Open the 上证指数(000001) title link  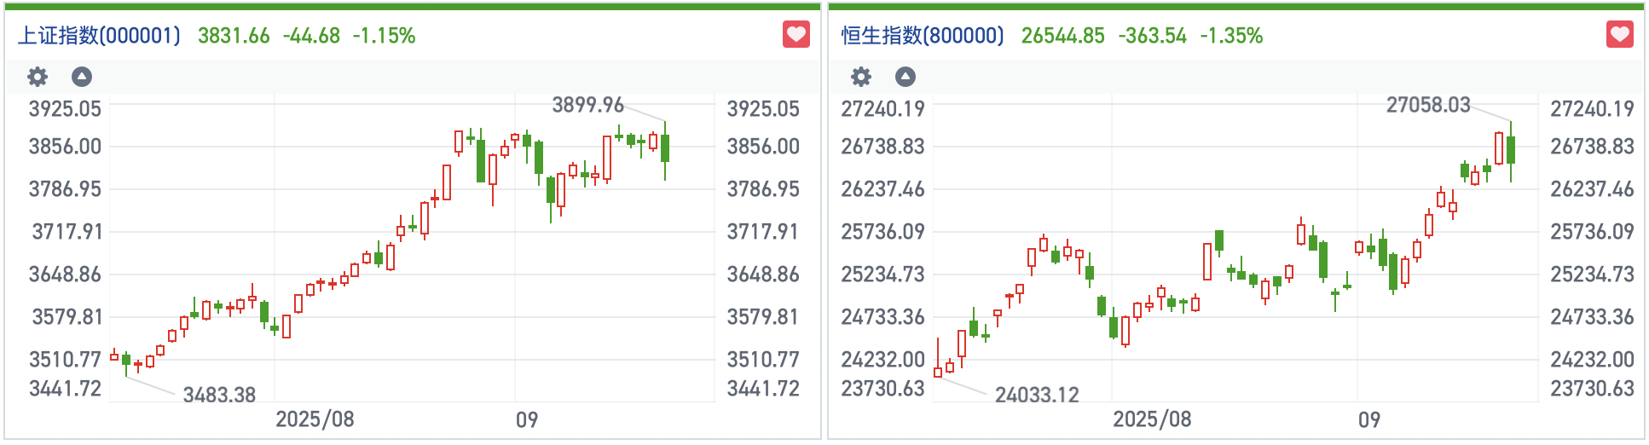pos(100,36)
